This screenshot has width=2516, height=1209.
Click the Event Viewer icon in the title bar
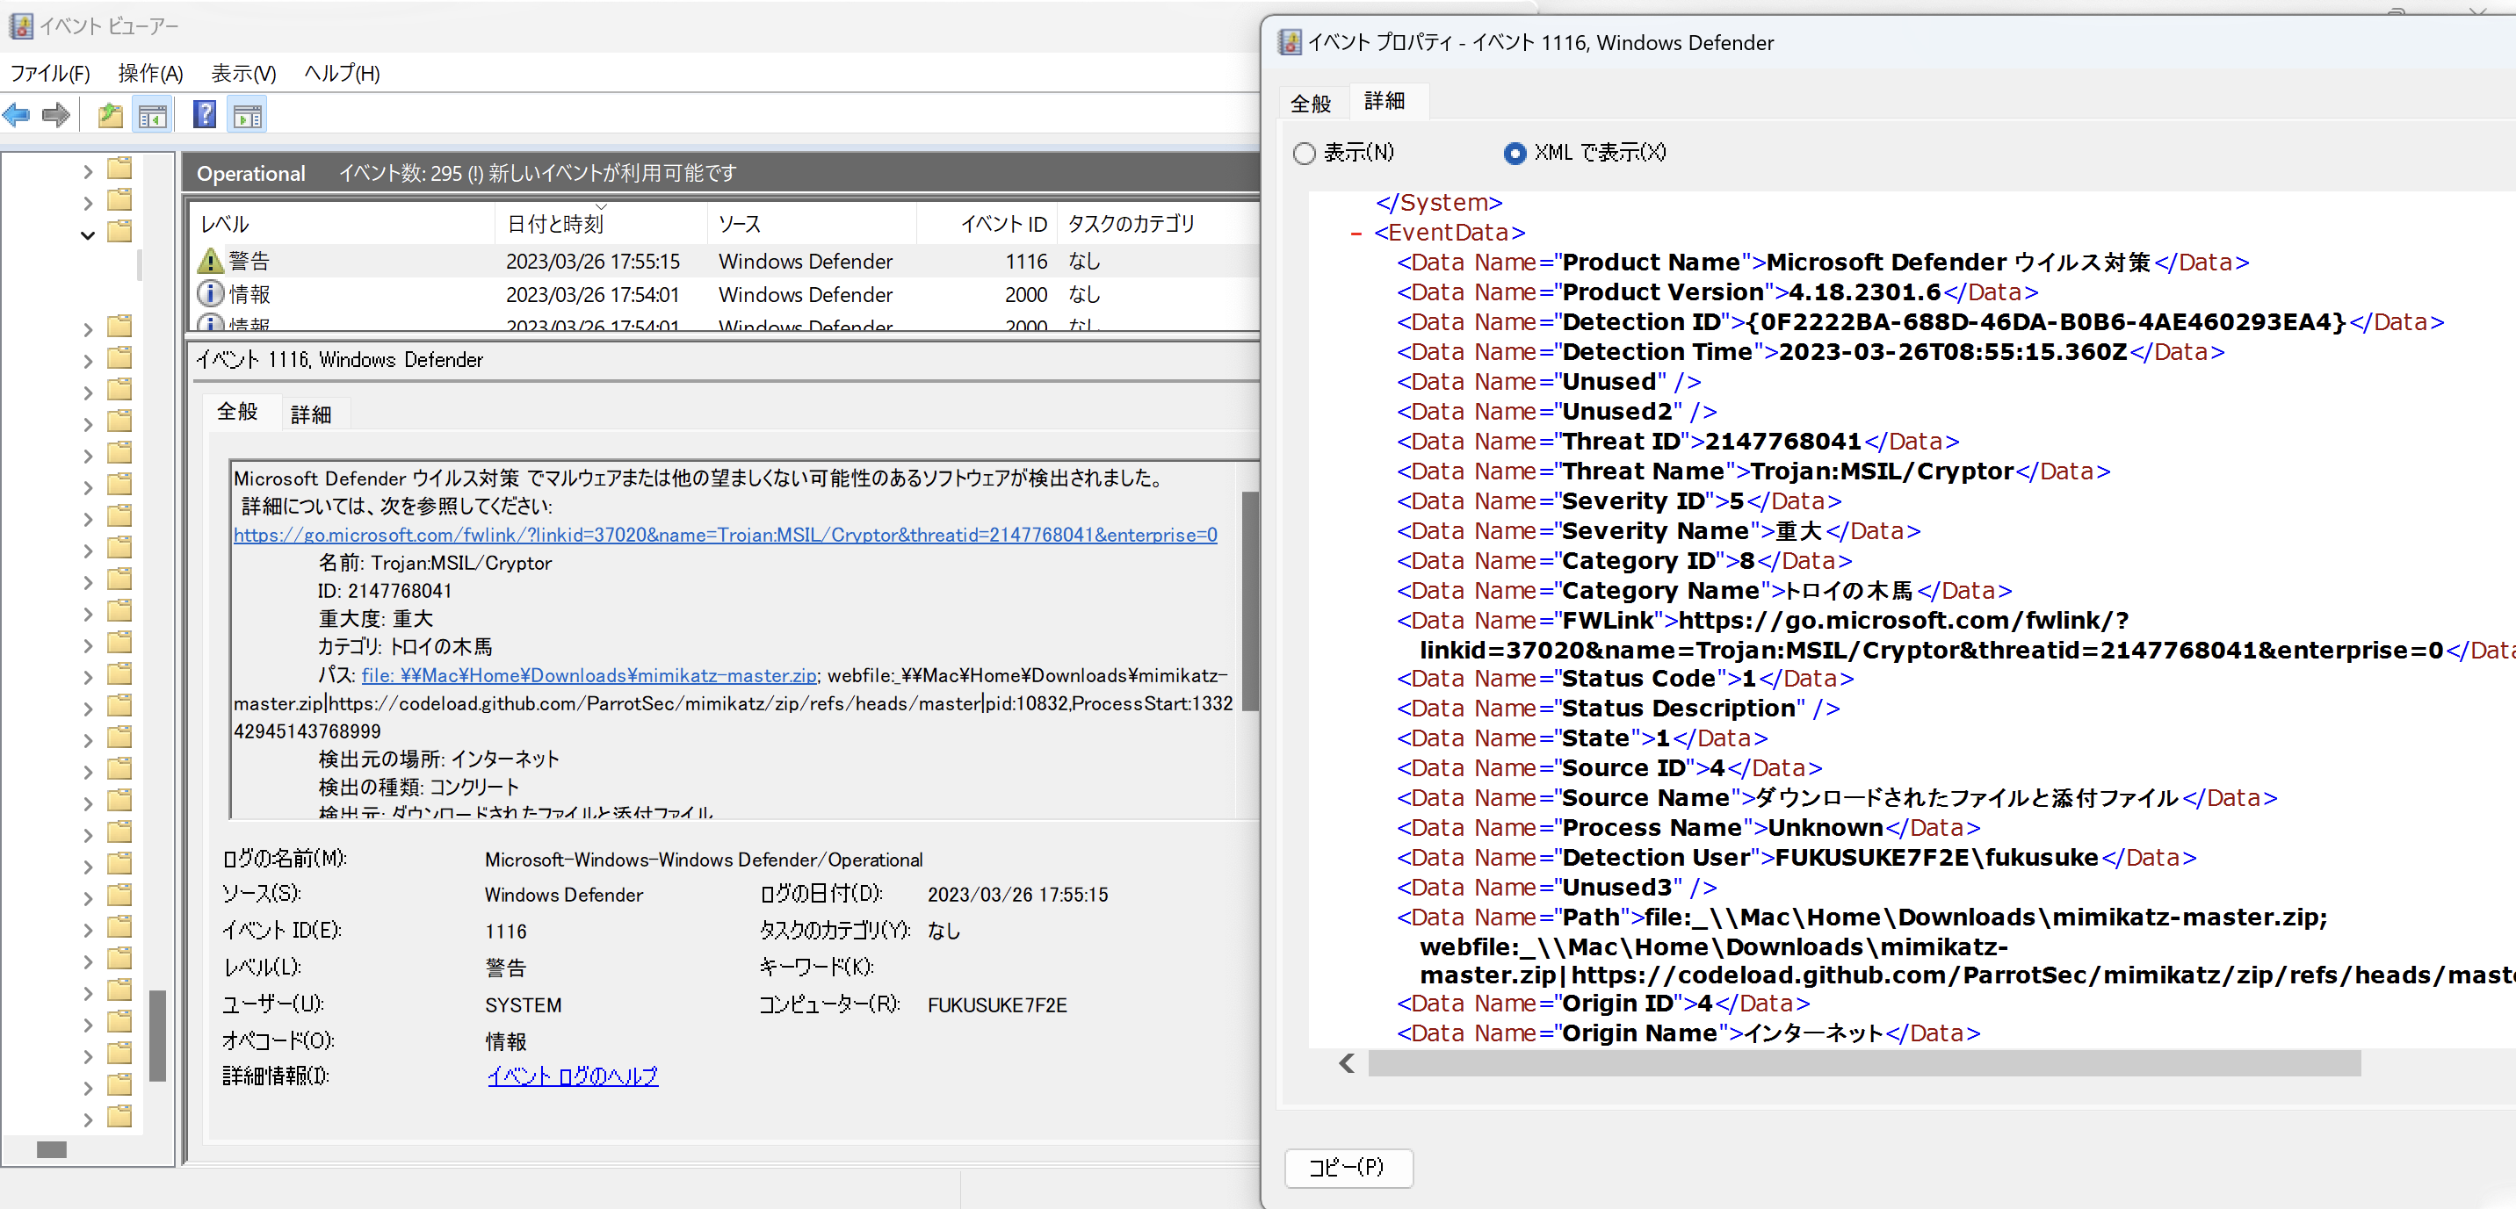pos(20,26)
